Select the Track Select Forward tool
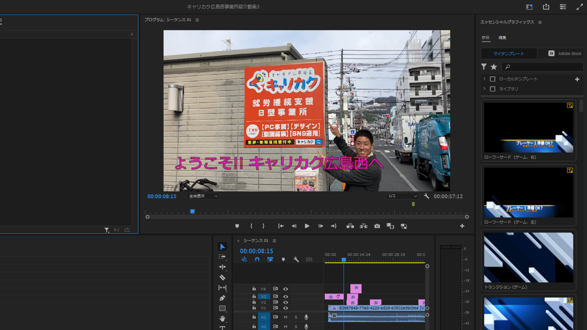Image resolution: width=587 pixels, height=330 pixels. (222, 257)
